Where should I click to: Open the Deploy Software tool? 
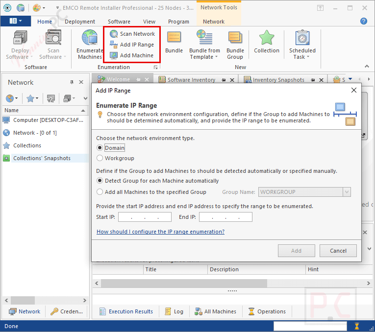click(20, 45)
